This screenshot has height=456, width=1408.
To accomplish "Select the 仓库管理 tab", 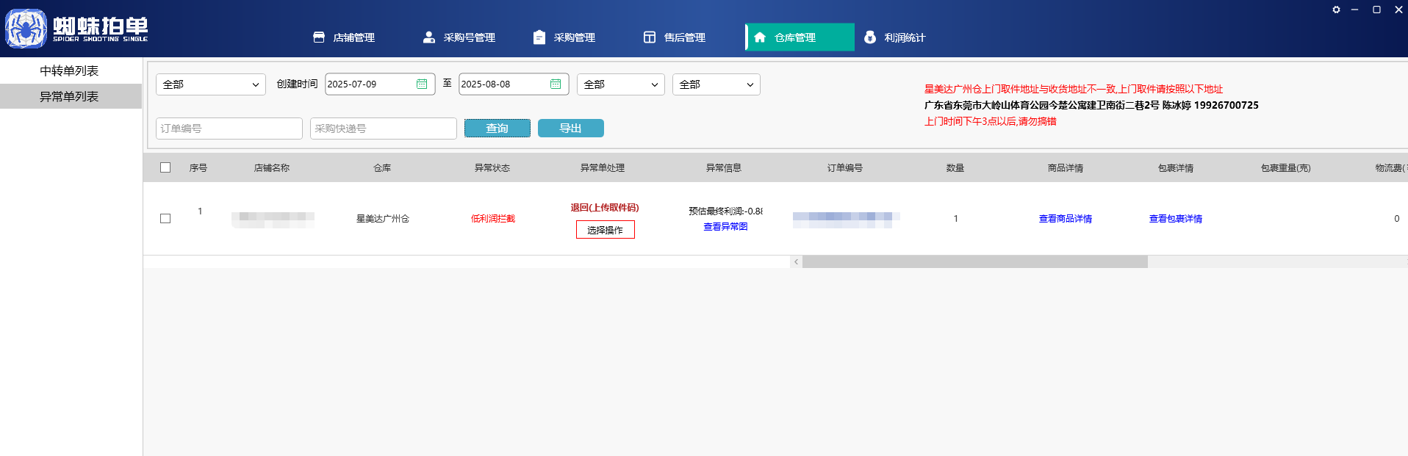I will (x=800, y=37).
